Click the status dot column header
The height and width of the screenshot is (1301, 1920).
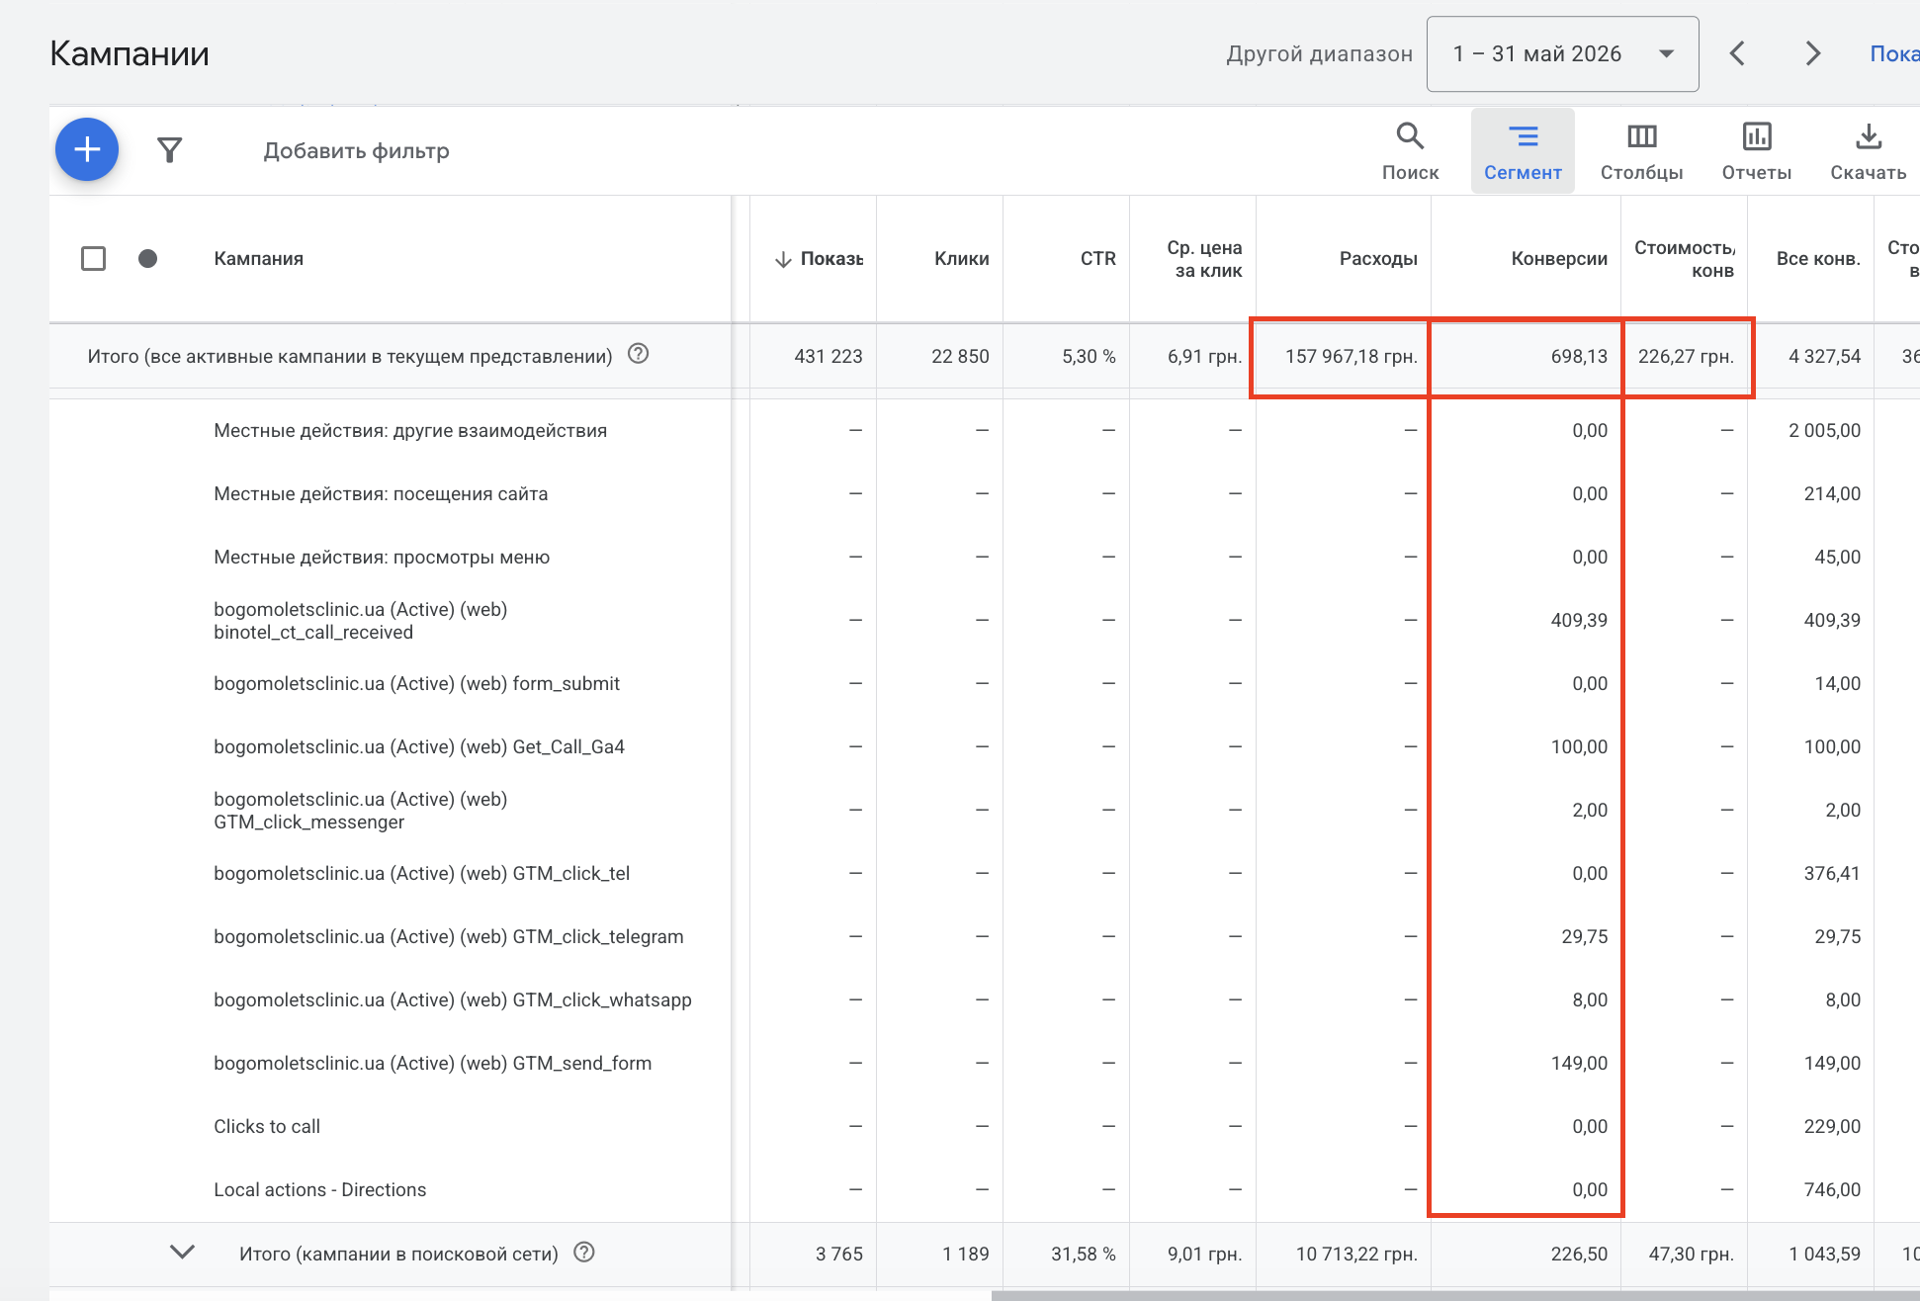(147, 259)
